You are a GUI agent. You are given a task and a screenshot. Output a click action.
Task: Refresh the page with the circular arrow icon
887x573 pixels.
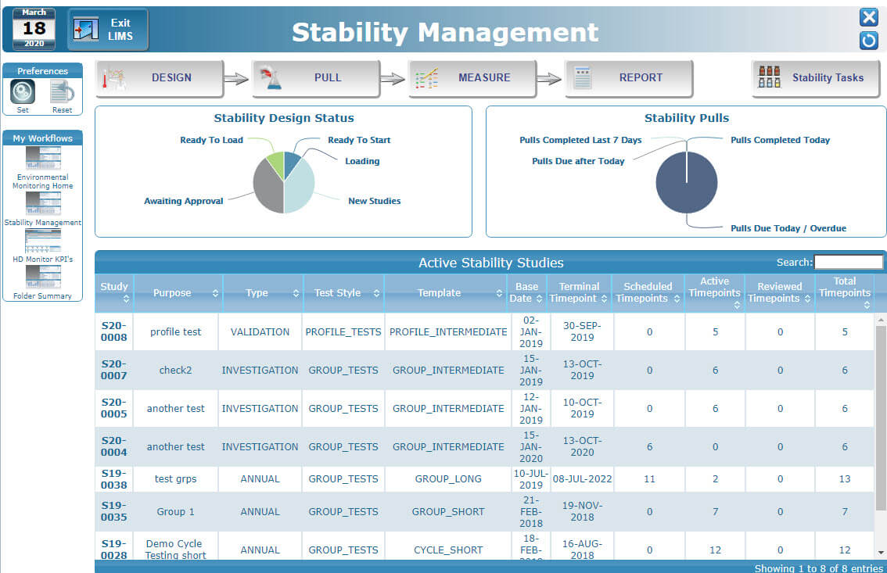[868, 41]
